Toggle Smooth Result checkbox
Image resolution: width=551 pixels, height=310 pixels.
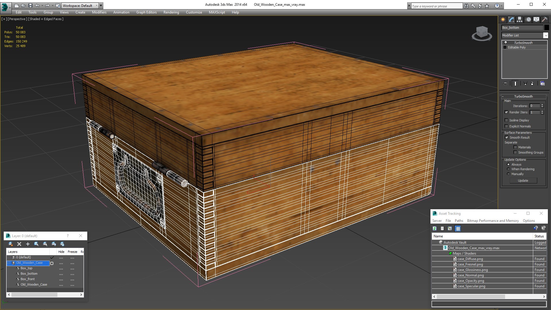point(507,137)
